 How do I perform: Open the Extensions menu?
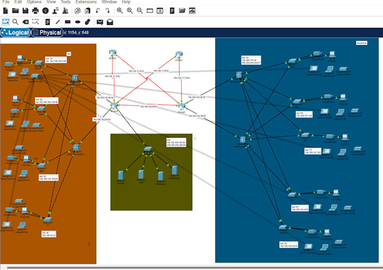click(86, 2)
